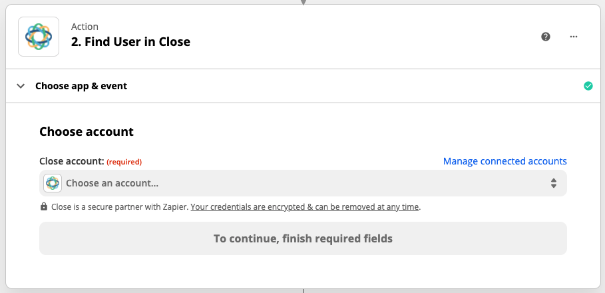Select the step title Find User in Close
Viewport: 605px width, 293px height.
tap(130, 42)
